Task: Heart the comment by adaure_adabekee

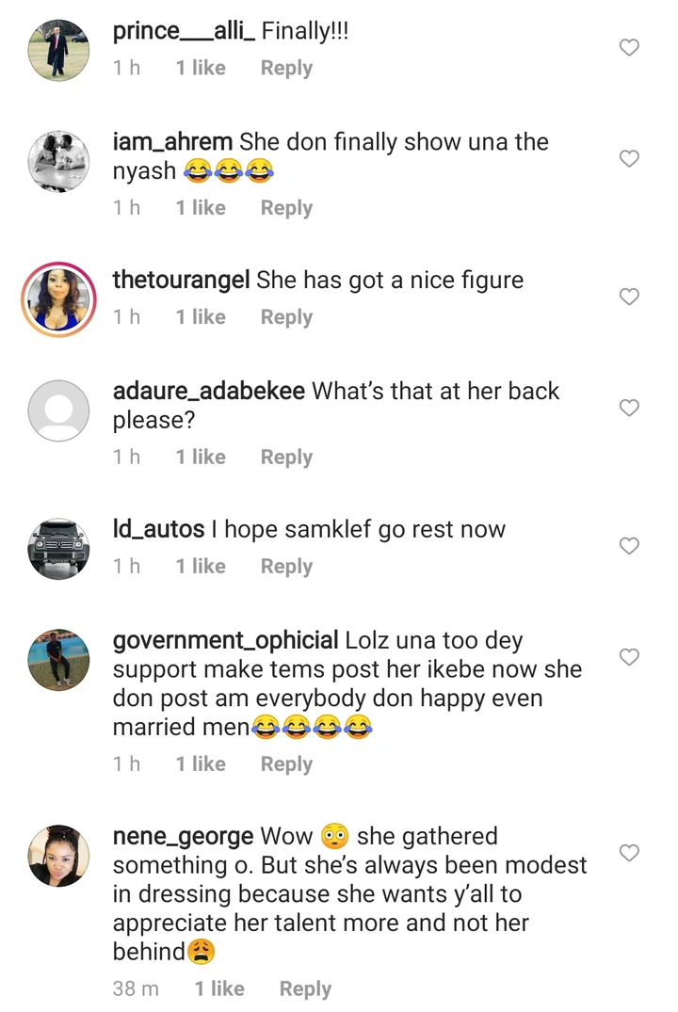Action: (629, 408)
